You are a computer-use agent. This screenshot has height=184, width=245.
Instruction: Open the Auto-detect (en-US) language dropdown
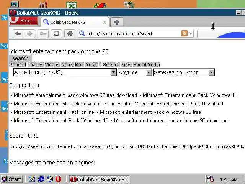click(65, 72)
